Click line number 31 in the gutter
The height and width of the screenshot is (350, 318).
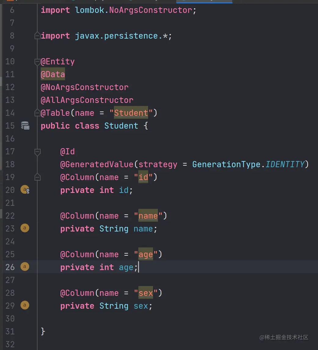click(10, 331)
